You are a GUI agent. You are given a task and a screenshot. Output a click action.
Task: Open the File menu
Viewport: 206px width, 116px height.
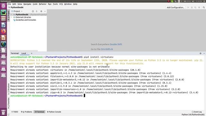(9, 4)
